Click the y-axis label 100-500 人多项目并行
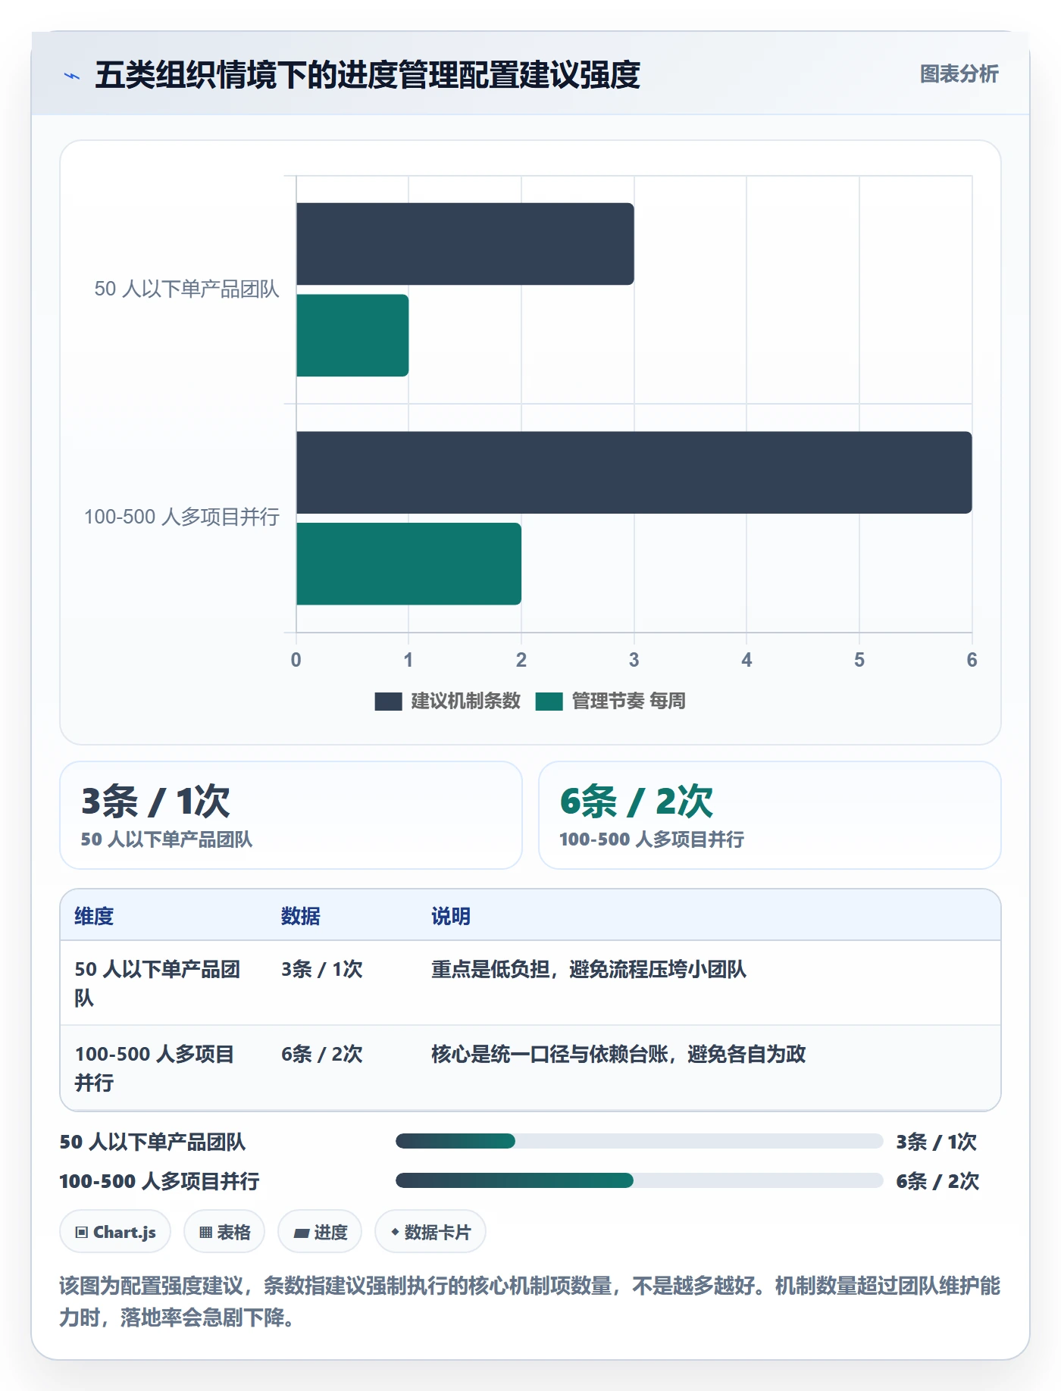 [182, 517]
